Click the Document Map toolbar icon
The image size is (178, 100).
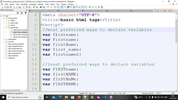(73, 7)
